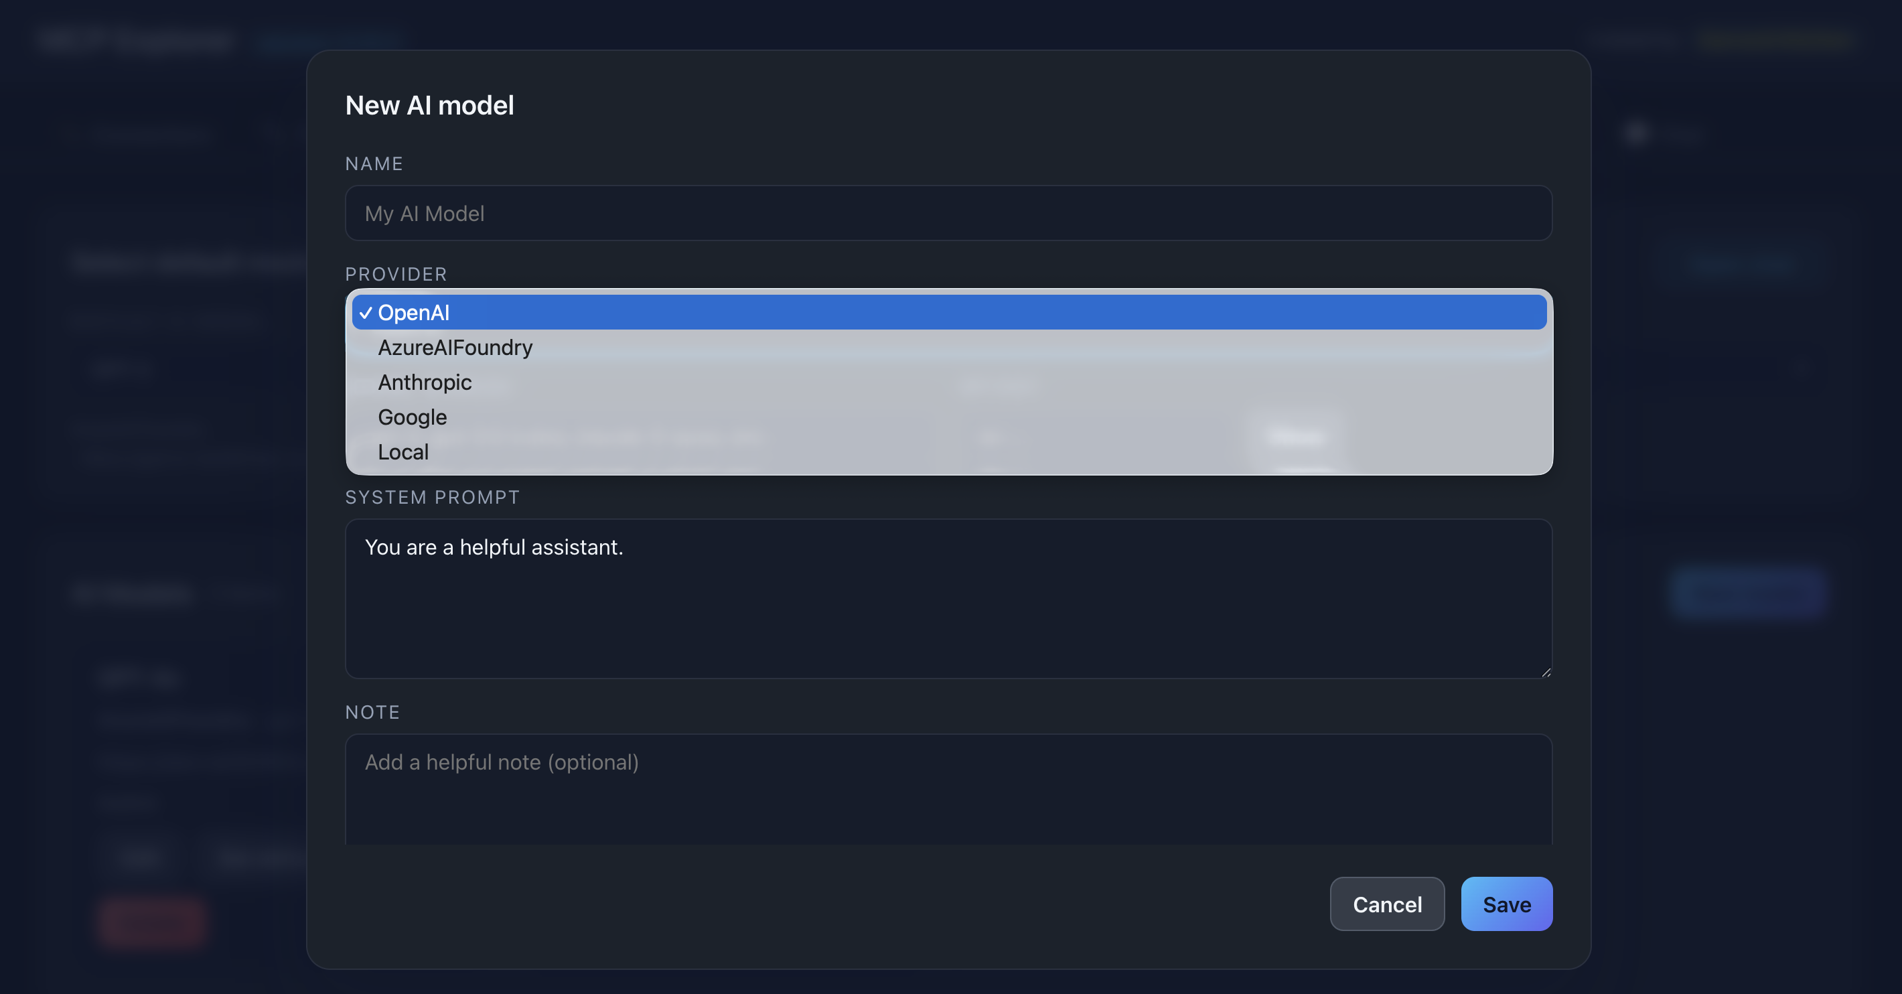Click the PROVIDER field label

(x=396, y=275)
